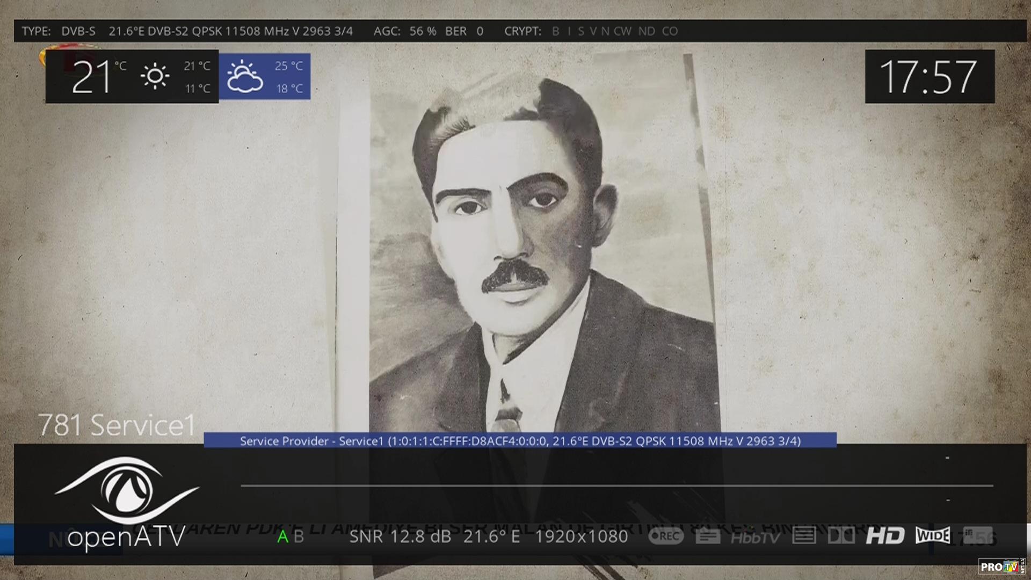Screen dimensions: 1031x580
Task: Click the 781 Service1 channel name
Action: (x=117, y=425)
